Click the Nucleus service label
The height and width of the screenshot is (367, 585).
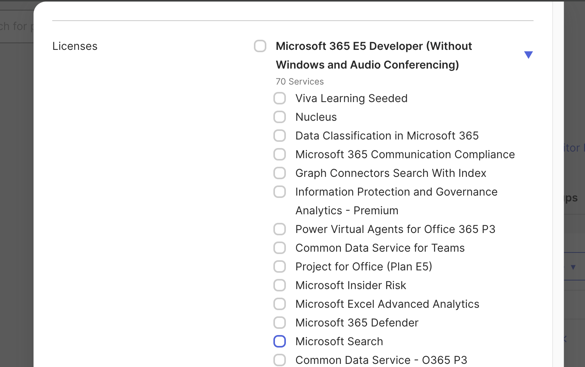tap(316, 117)
